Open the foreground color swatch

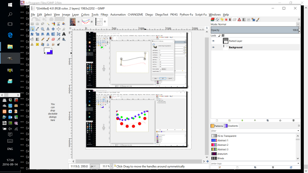point(47,50)
